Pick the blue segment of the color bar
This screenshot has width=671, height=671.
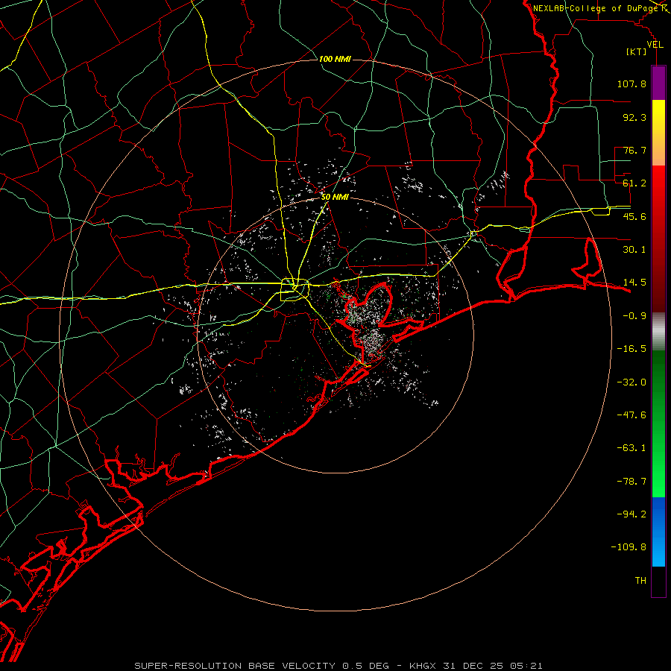coord(658,532)
